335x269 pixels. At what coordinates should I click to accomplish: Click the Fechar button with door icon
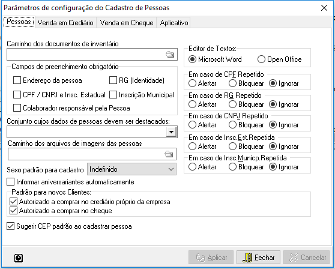258,258
